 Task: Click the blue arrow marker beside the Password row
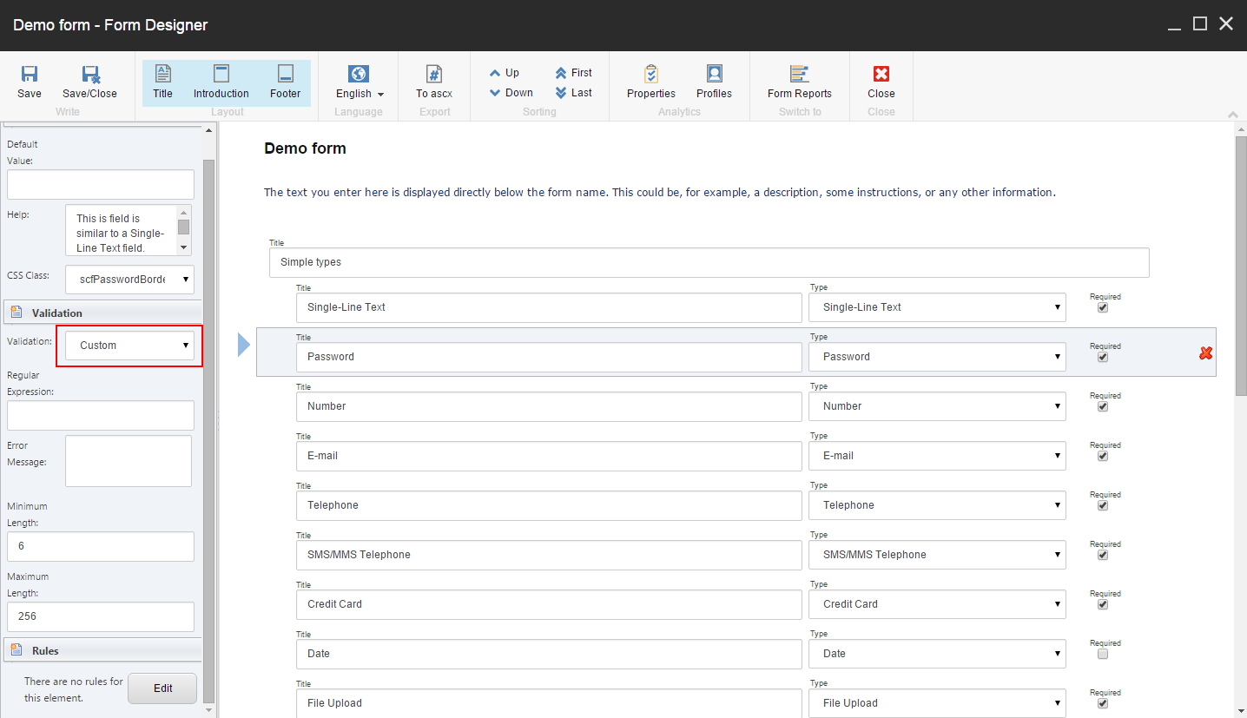pos(244,346)
